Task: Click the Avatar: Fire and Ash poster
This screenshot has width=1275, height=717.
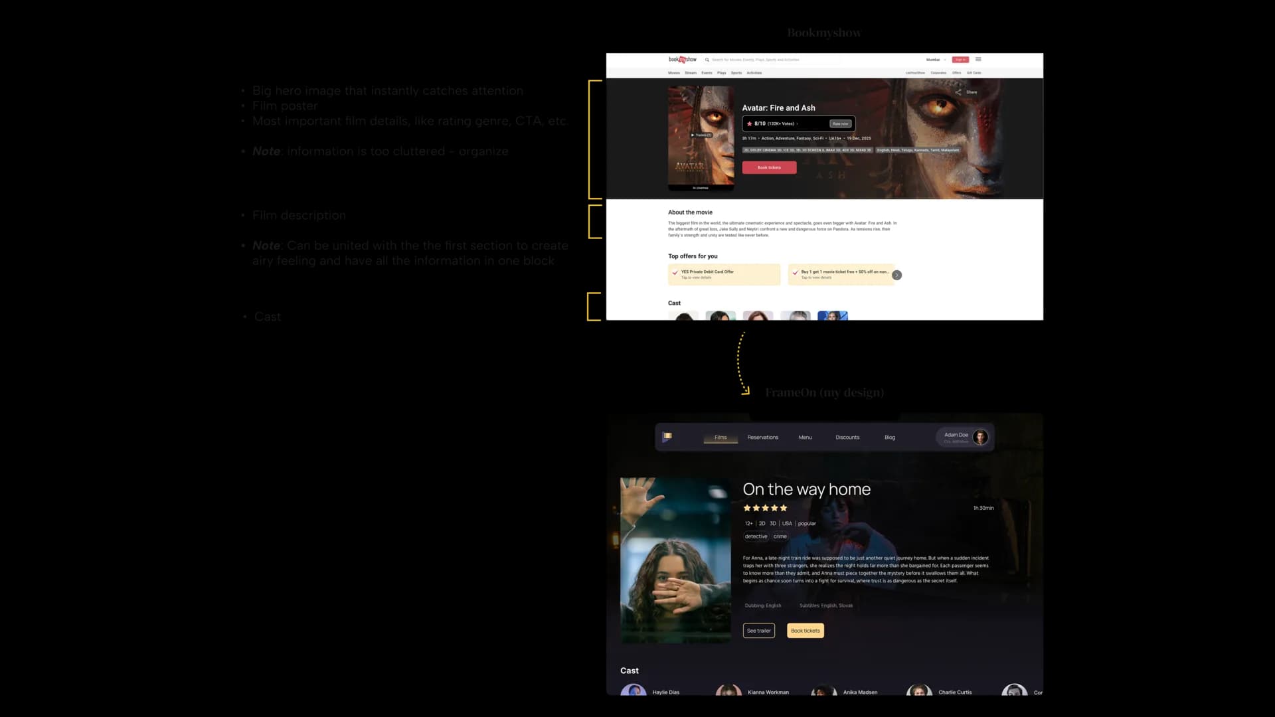Action: (x=701, y=138)
